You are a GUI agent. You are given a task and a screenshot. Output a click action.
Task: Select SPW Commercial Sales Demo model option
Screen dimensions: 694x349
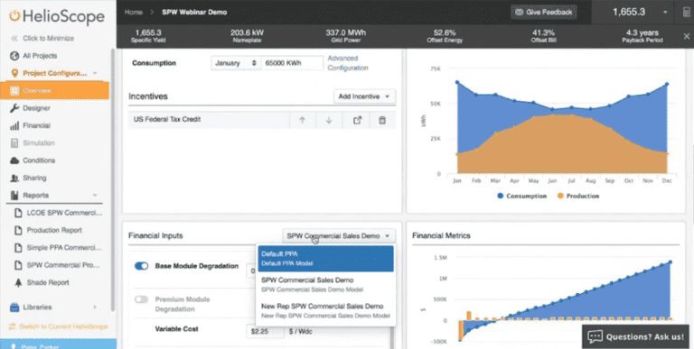[325, 285]
